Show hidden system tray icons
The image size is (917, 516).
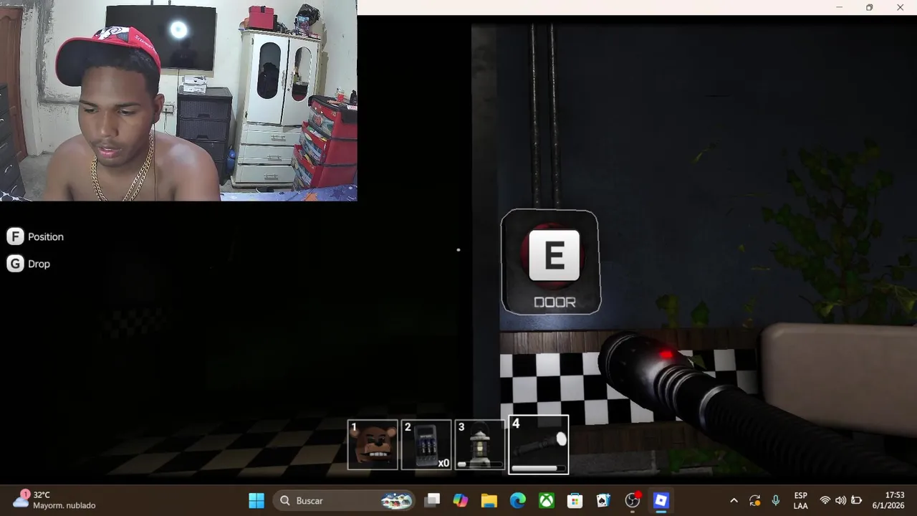pyautogui.click(x=734, y=500)
